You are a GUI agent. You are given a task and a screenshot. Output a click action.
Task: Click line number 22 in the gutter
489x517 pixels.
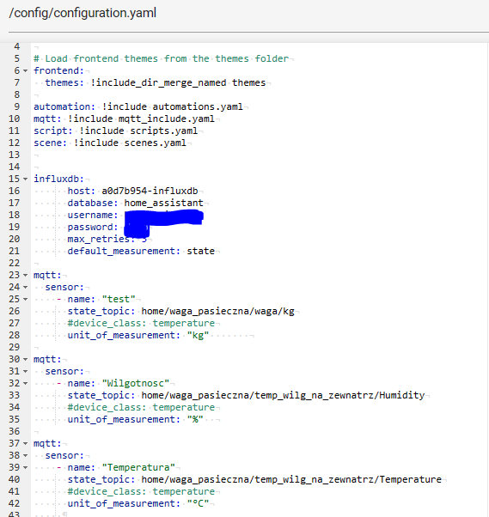15,263
